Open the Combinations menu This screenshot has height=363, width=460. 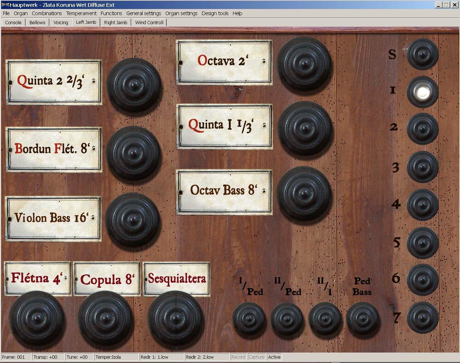47,13
